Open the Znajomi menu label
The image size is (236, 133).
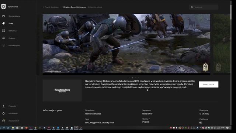pyautogui.click(x=12, y=38)
